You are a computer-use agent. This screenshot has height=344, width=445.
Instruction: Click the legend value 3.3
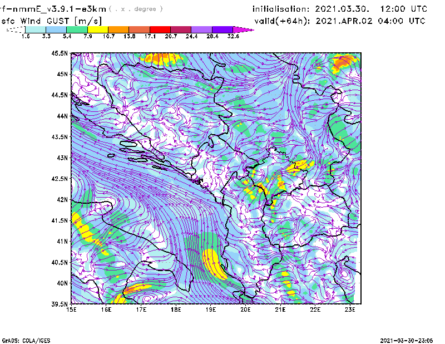click(46, 36)
